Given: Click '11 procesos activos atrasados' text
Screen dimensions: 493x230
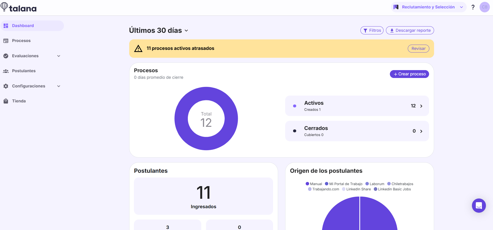Looking at the screenshot, I should (180, 48).
